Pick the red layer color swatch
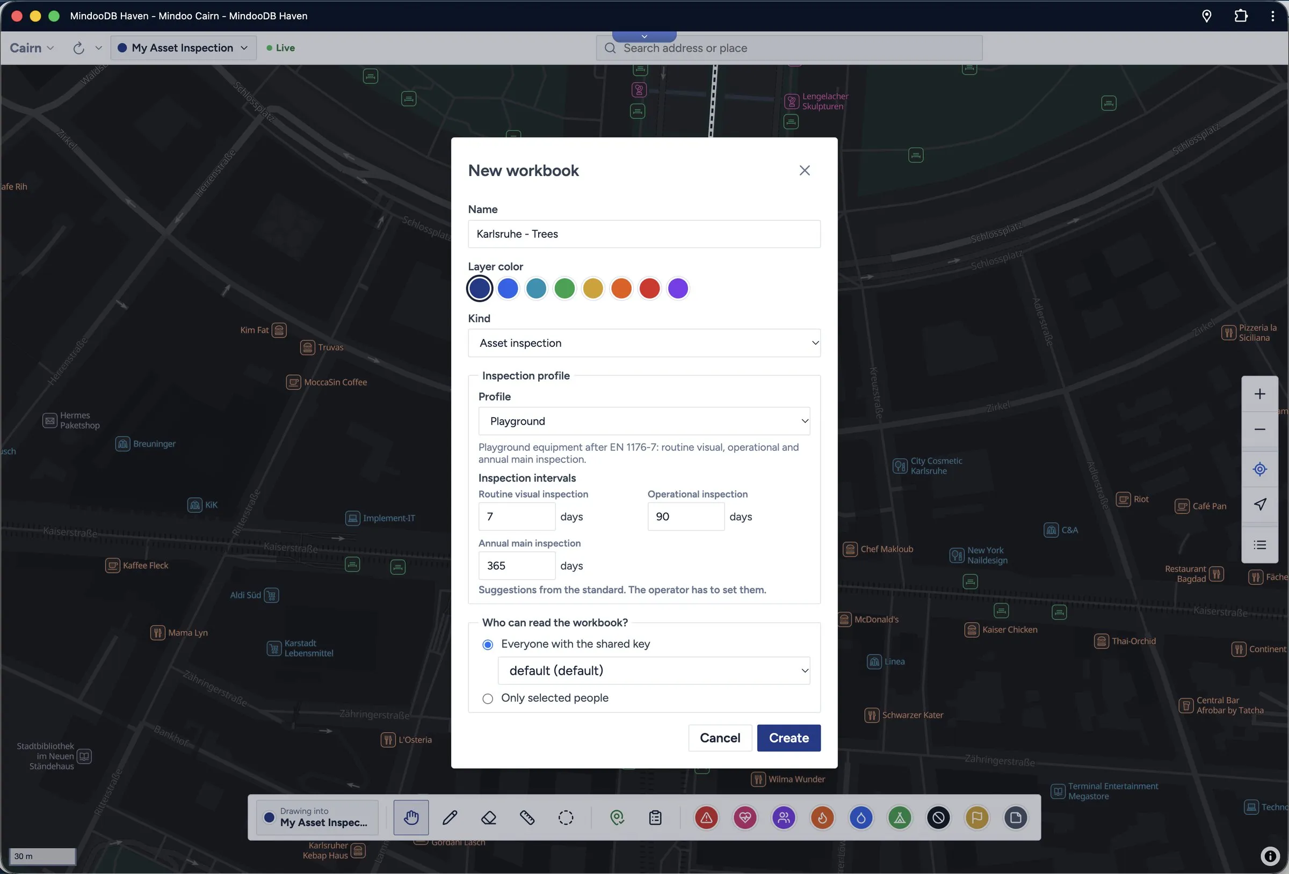The image size is (1289, 874). (x=649, y=288)
